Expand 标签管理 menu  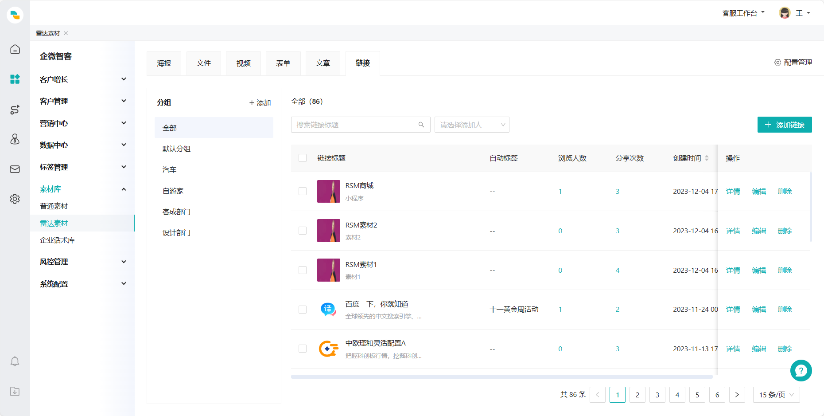[82, 167]
